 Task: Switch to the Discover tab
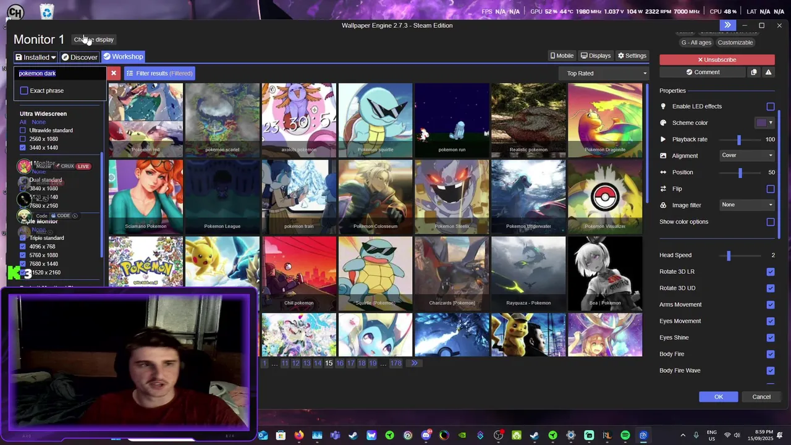(80, 57)
